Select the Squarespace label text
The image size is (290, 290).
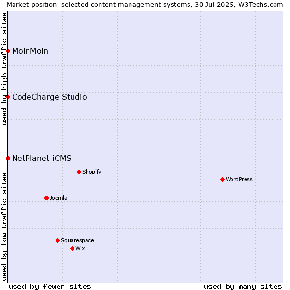click(x=77, y=240)
